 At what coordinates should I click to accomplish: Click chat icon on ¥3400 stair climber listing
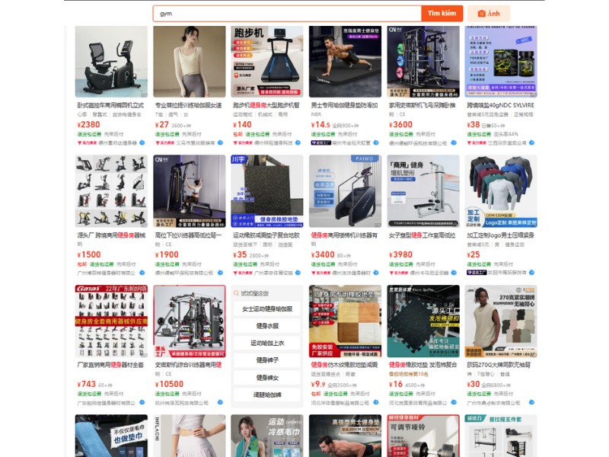click(376, 273)
